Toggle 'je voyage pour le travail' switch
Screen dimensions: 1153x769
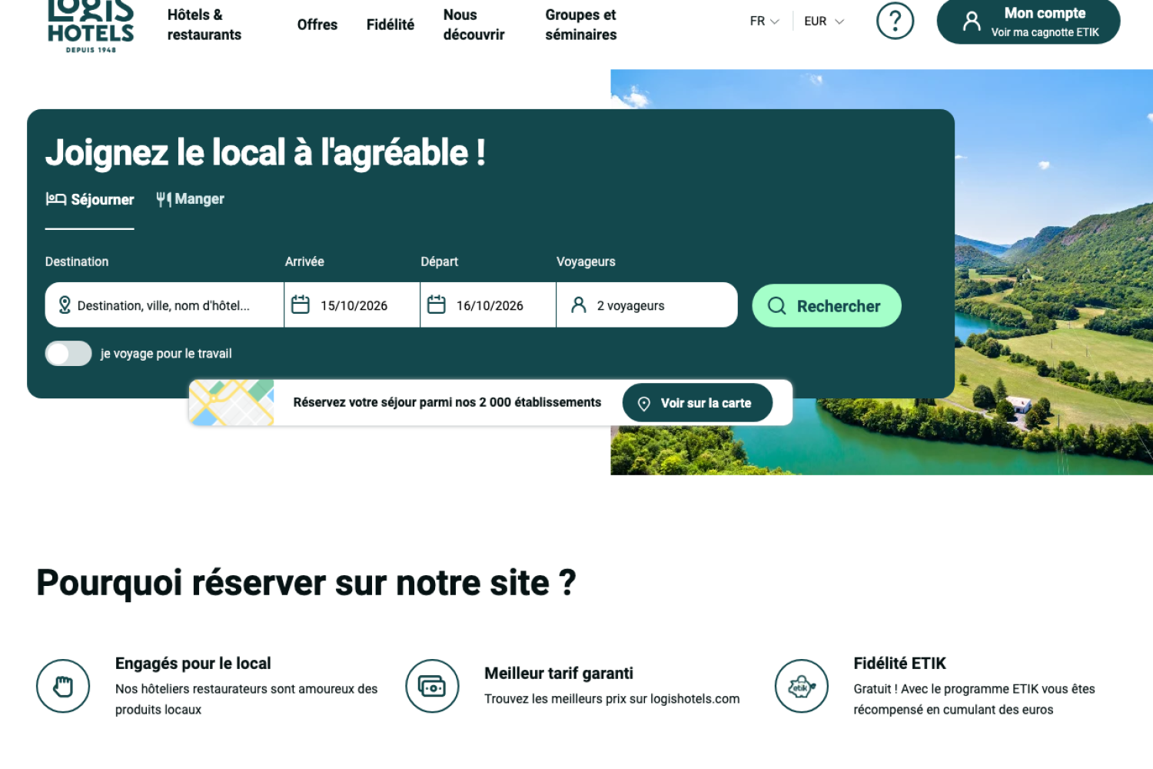pyautogui.click(x=68, y=354)
